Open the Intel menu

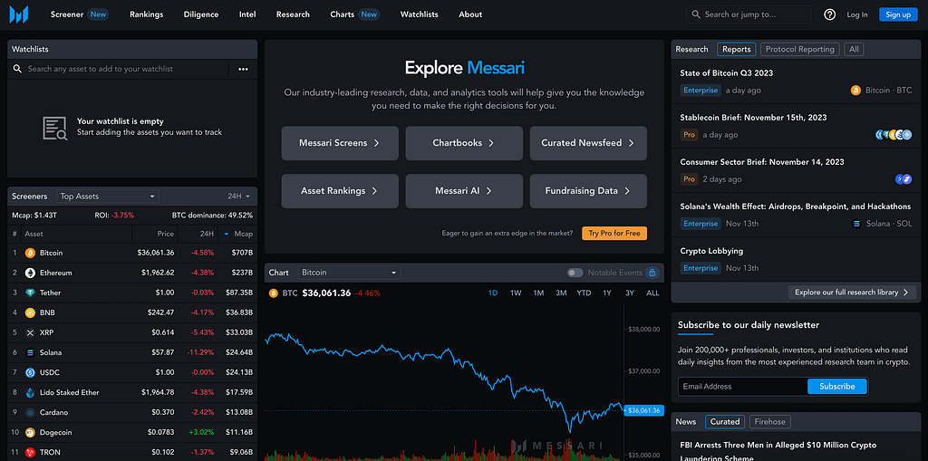247,14
